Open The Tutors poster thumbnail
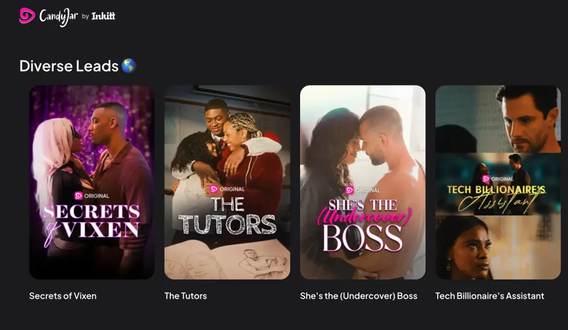This screenshot has height=330, width=568. pyautogui.click(x=227, y=182)
